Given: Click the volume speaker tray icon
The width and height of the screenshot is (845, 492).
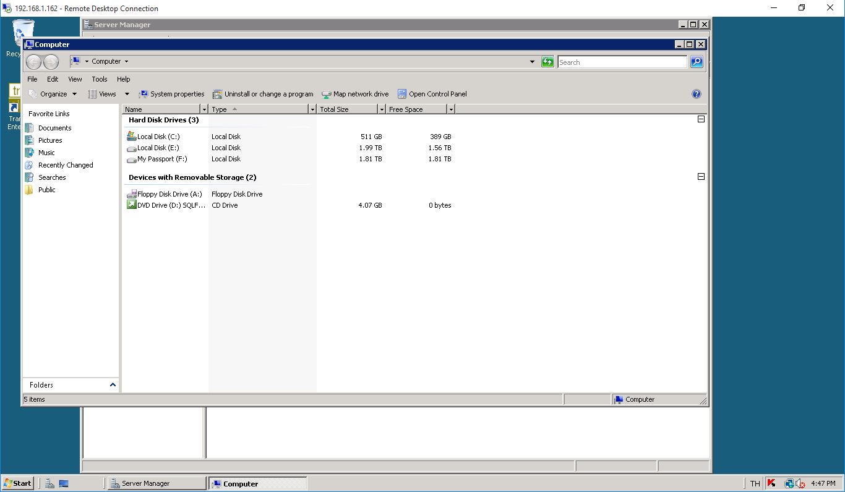Looking at the screenshot, I should 800,483.
